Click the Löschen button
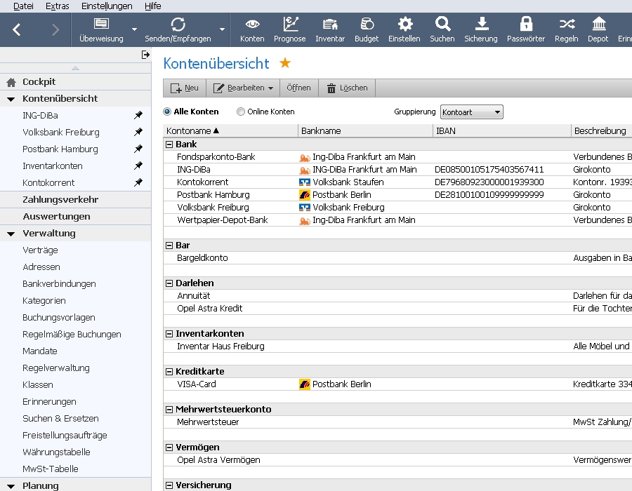 (346, 88)
